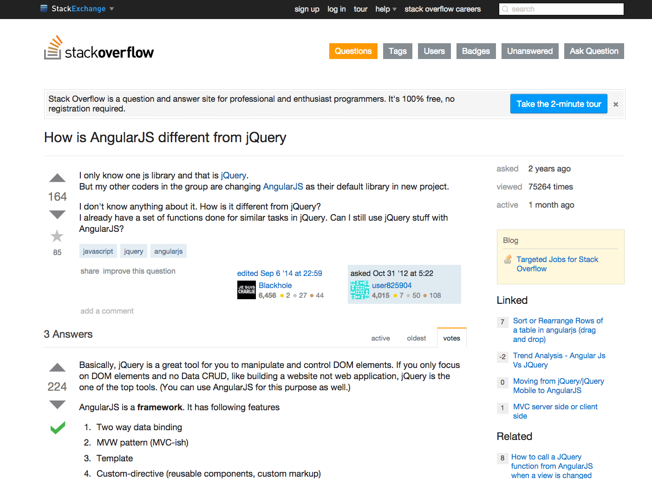The width and height of the screenshot is (652, 479).
Task: Expand the StackExchange dropdown arrow
Action: pos(111,9)
